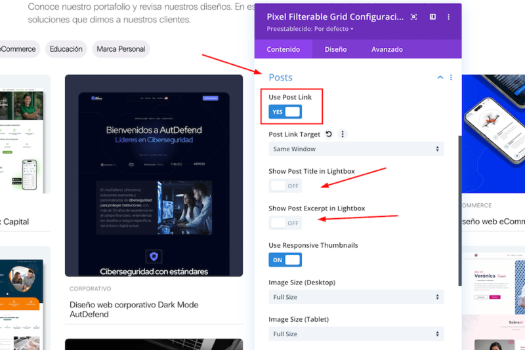525x350 pixels.
Task: Open Image Size (Tablet) dropdown
Action: [356, 334]
